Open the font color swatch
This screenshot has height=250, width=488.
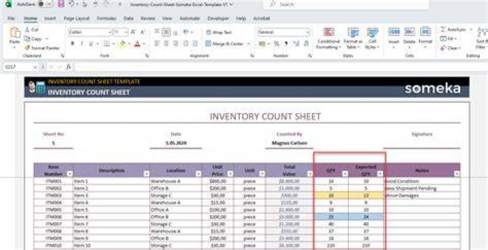pyautogui.click(x=137, y=44)
